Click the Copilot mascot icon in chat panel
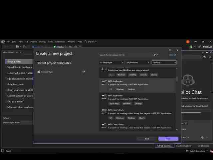The height and width of the screenshot is (160, 213). point(188,80)
